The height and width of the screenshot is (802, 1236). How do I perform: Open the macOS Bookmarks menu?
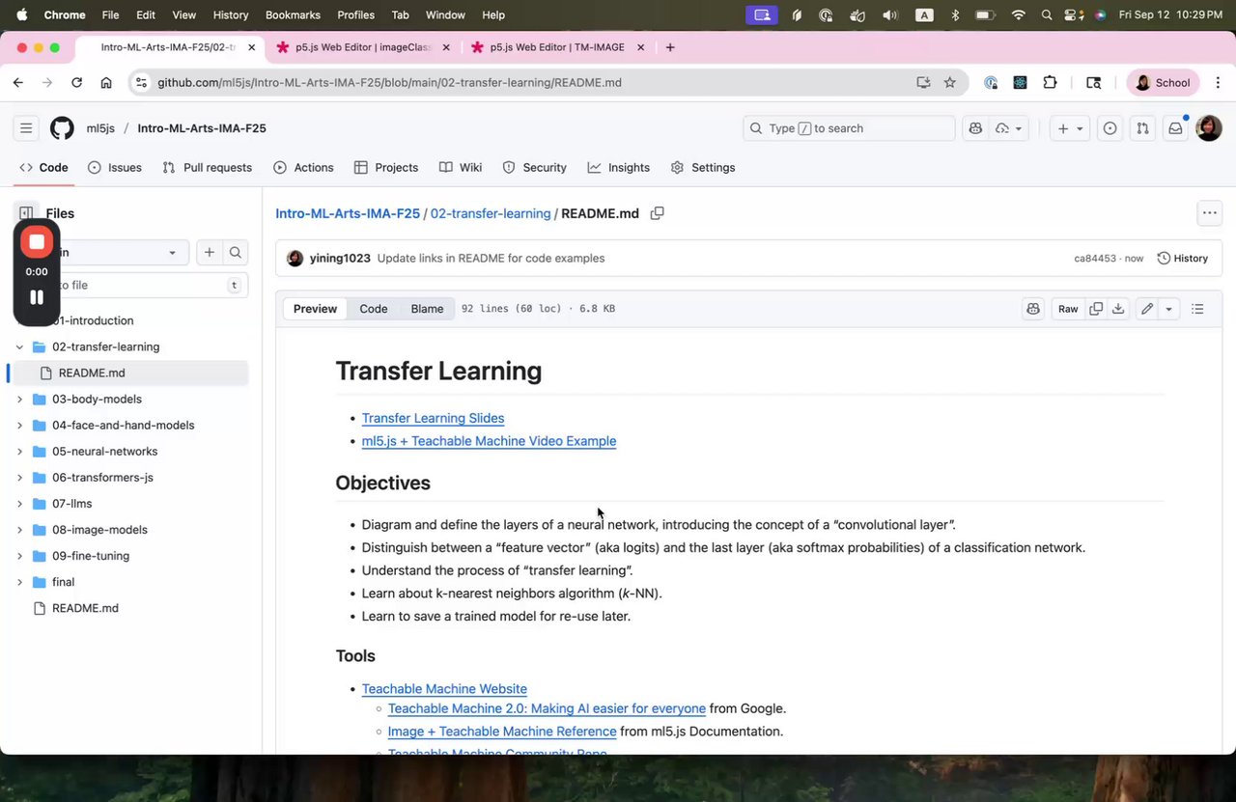pos(293,15)
